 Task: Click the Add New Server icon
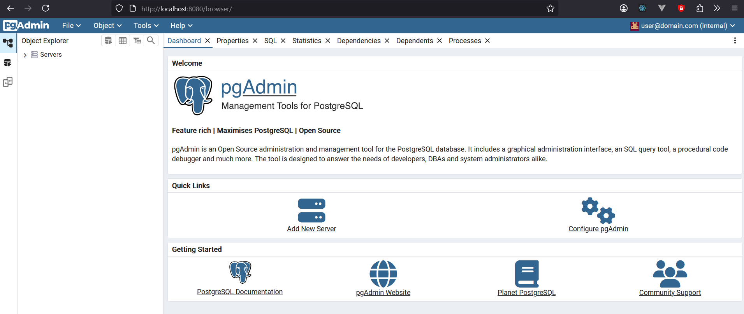pyautogui.click(x=311, y=210)
